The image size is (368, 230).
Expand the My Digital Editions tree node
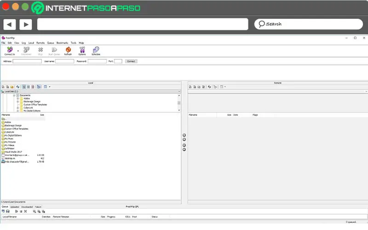[17, 111]
